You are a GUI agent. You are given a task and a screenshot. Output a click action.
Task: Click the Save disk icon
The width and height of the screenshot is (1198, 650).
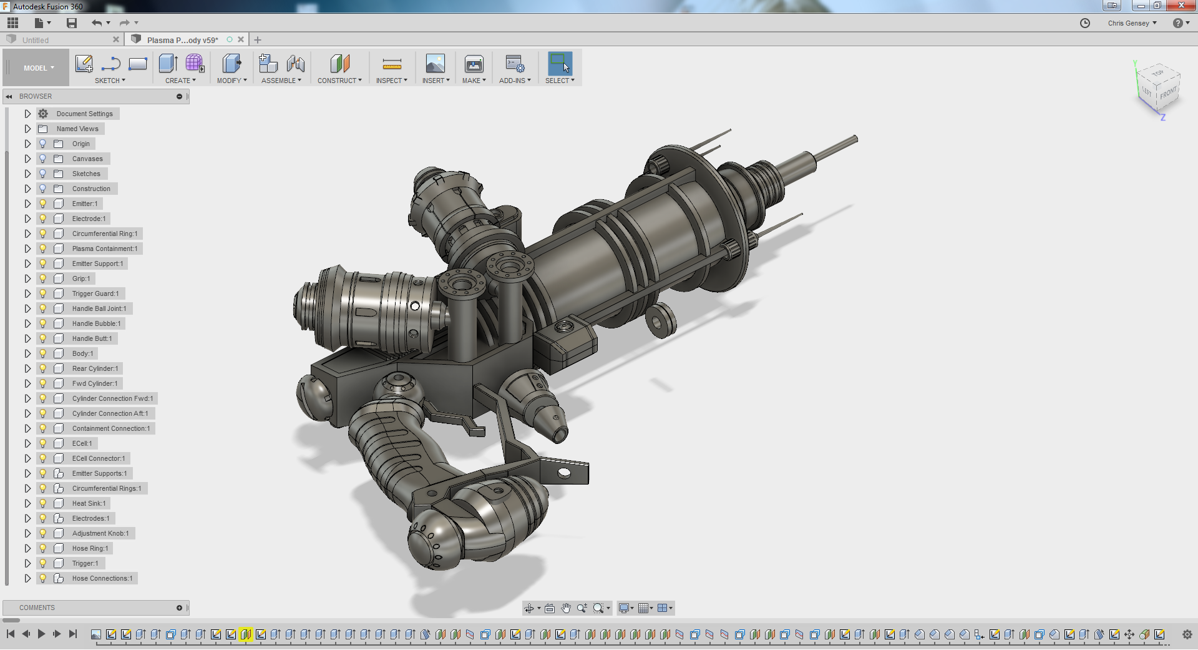72,23
